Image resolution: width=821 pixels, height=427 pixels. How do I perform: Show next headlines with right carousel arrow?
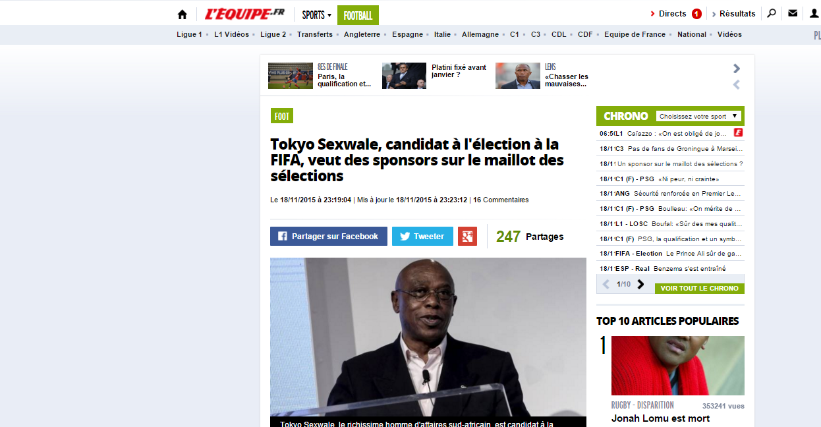click(737, 69)
